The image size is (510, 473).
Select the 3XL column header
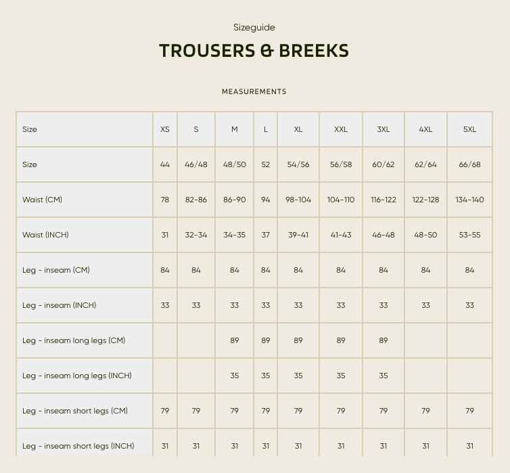(384, 129)
